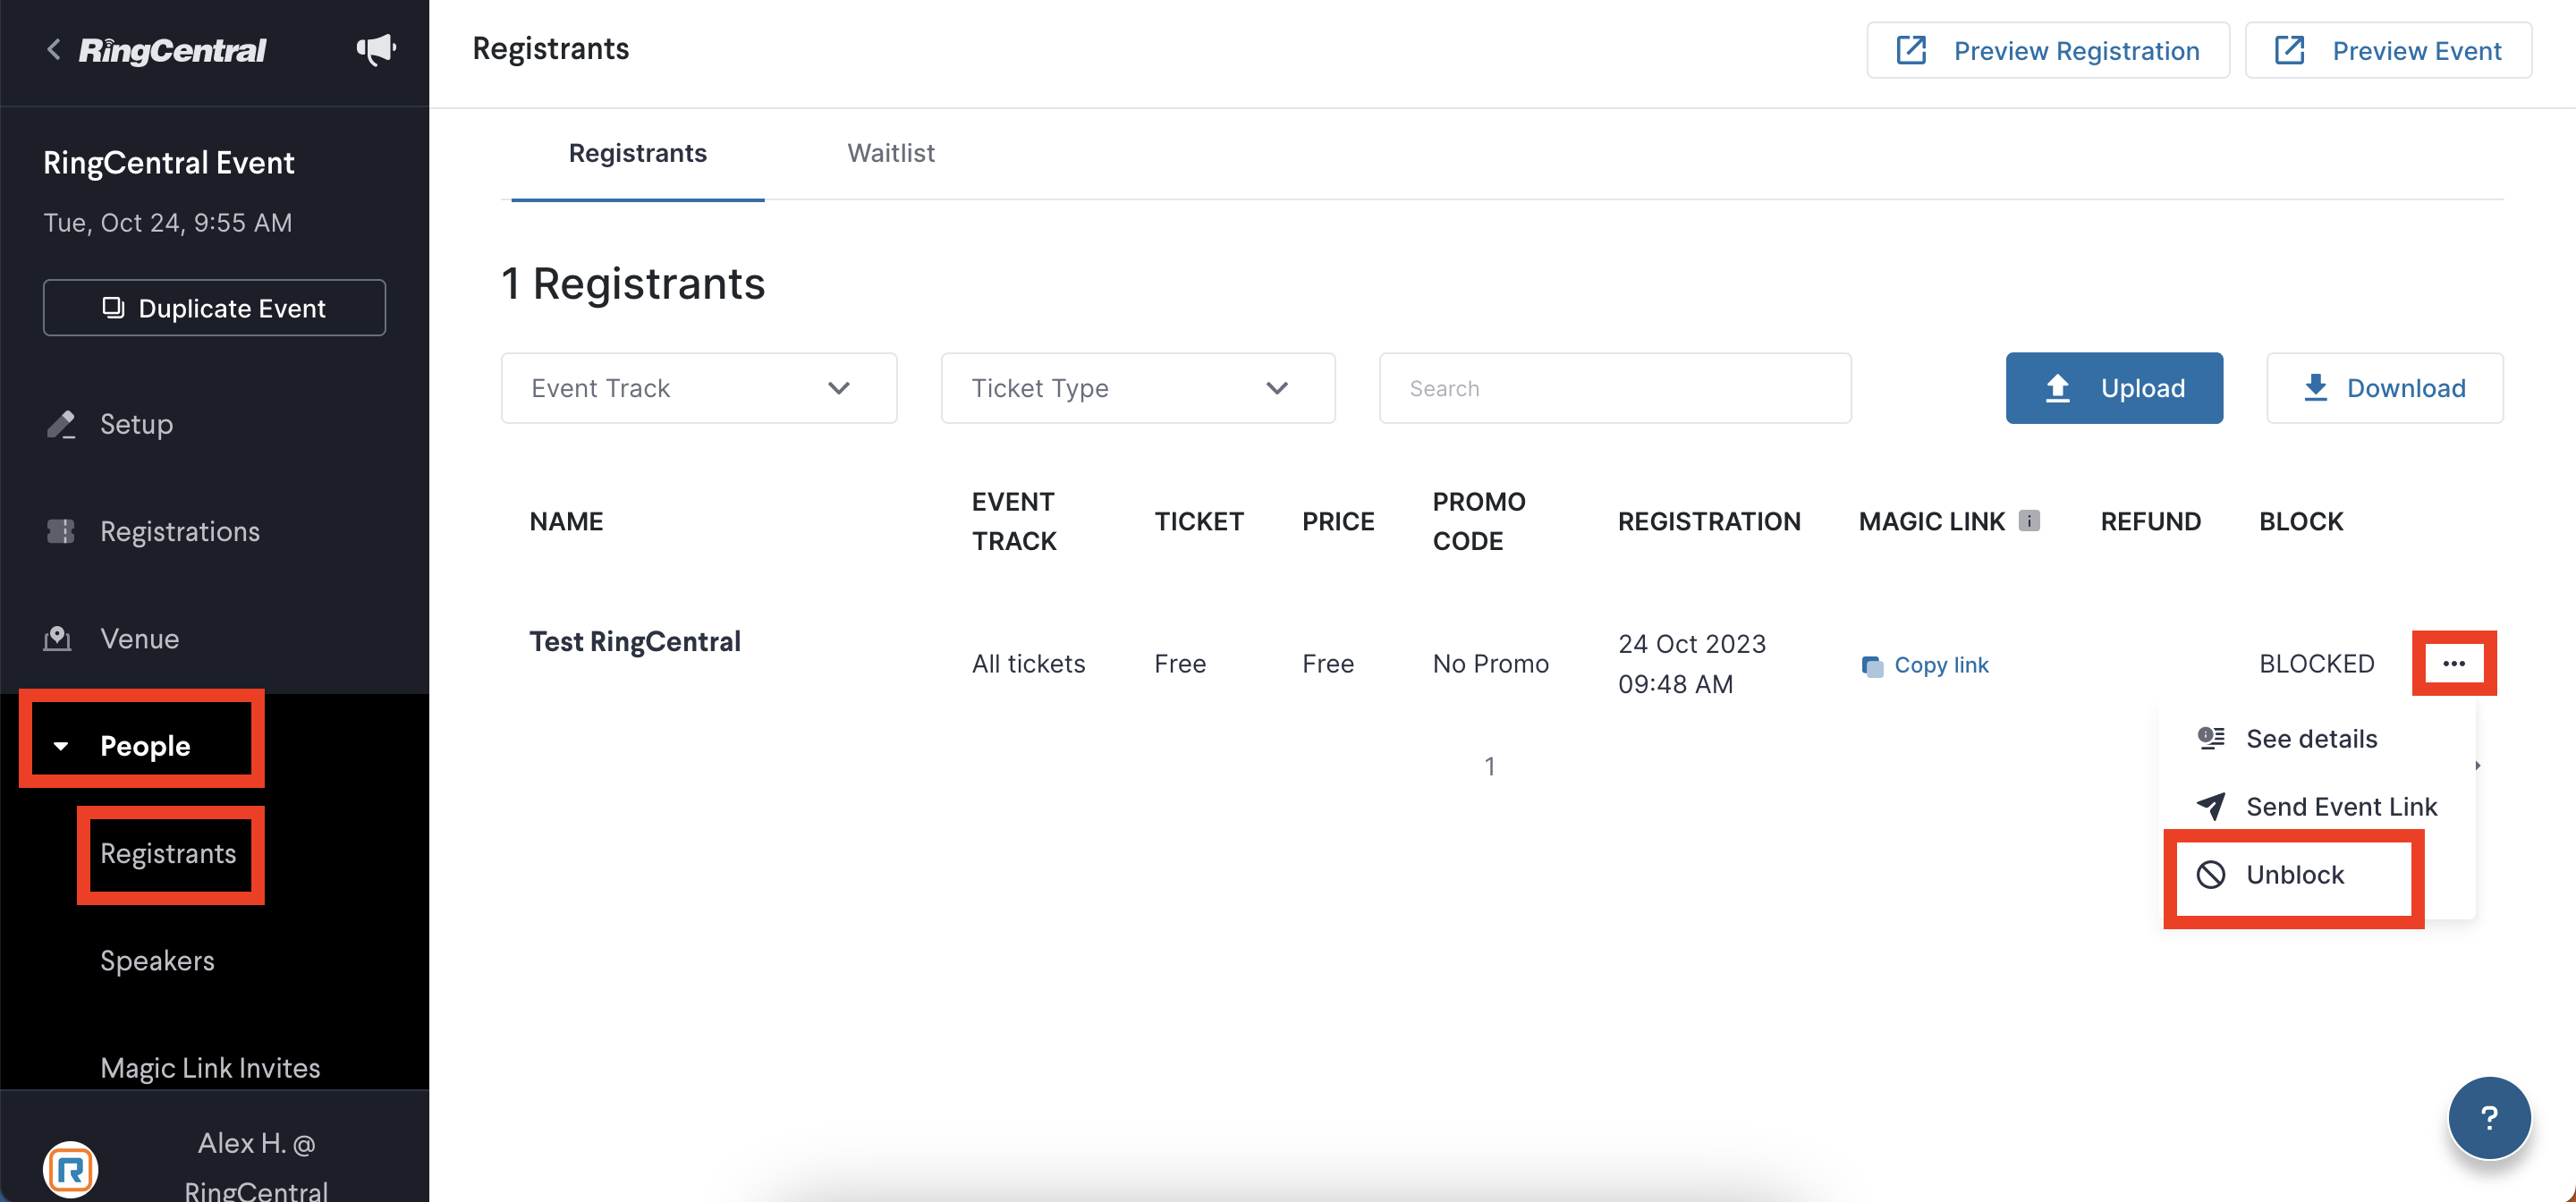Click the Preview Event button

pyautogui.click(x=2388, y=50)
